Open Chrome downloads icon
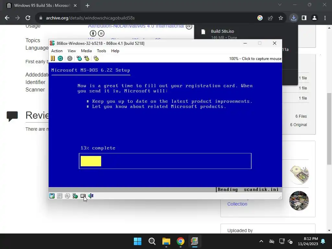This screenshot has height=249, width=332. (x=294, y=18)
